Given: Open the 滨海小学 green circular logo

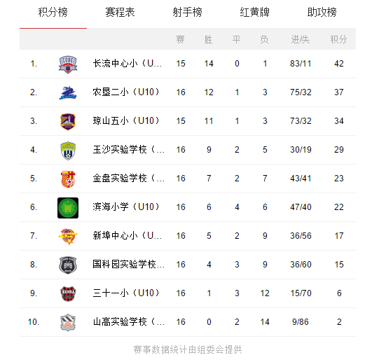Looking at the screenshot, I should coord(68,208).
